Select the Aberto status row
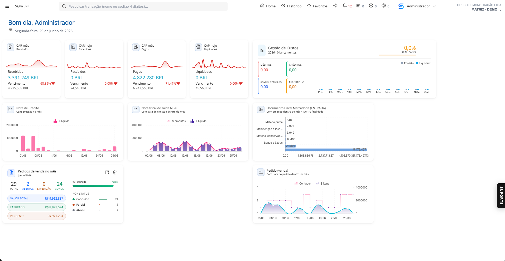Viewport: 505px width, 261px height. click(95, 210)
